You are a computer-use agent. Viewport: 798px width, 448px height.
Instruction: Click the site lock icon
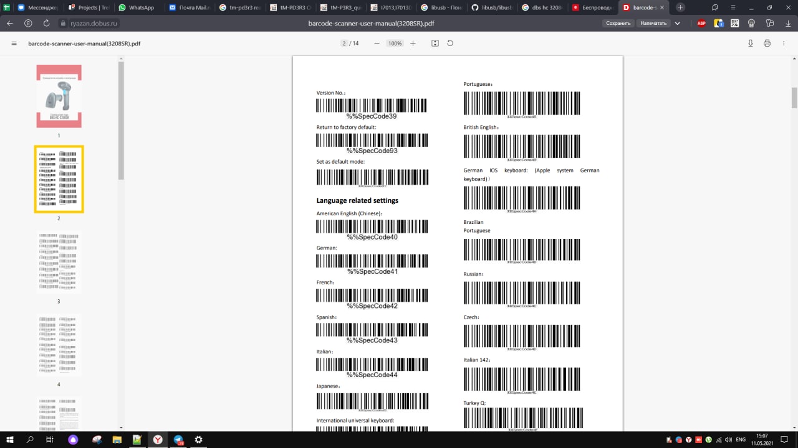click(x=63, y=23)
